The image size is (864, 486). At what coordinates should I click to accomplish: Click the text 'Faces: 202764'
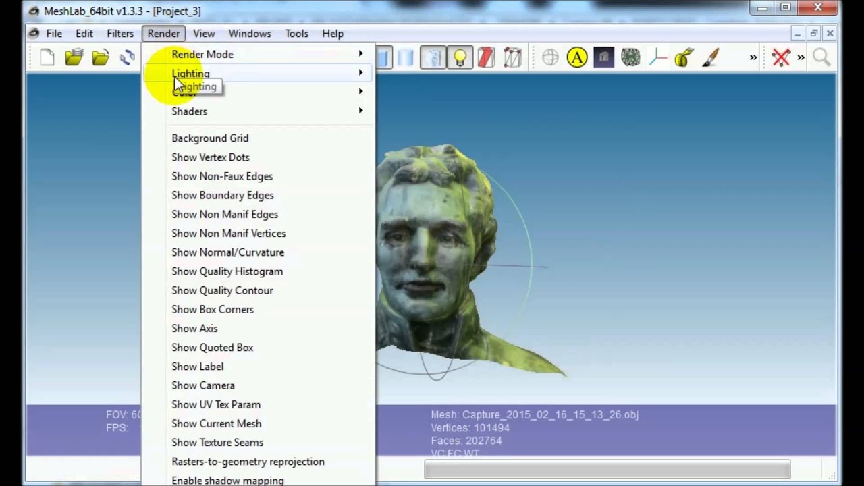466,441
